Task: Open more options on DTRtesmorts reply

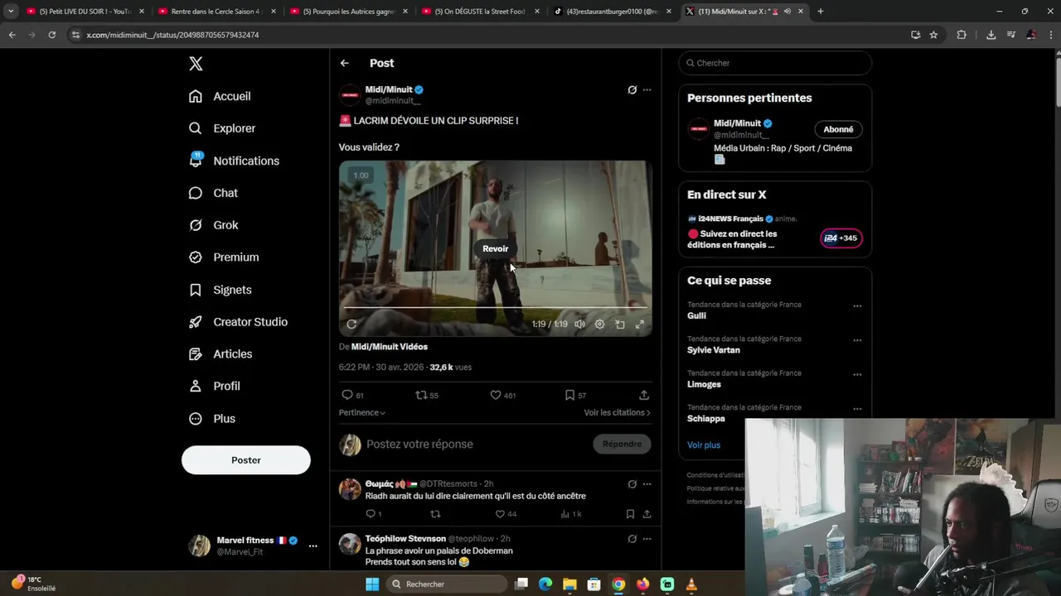Action: 647,484
